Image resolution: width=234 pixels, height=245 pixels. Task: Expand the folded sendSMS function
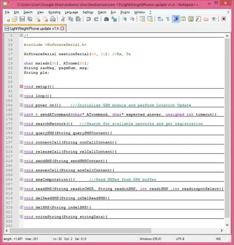point(22,161)
